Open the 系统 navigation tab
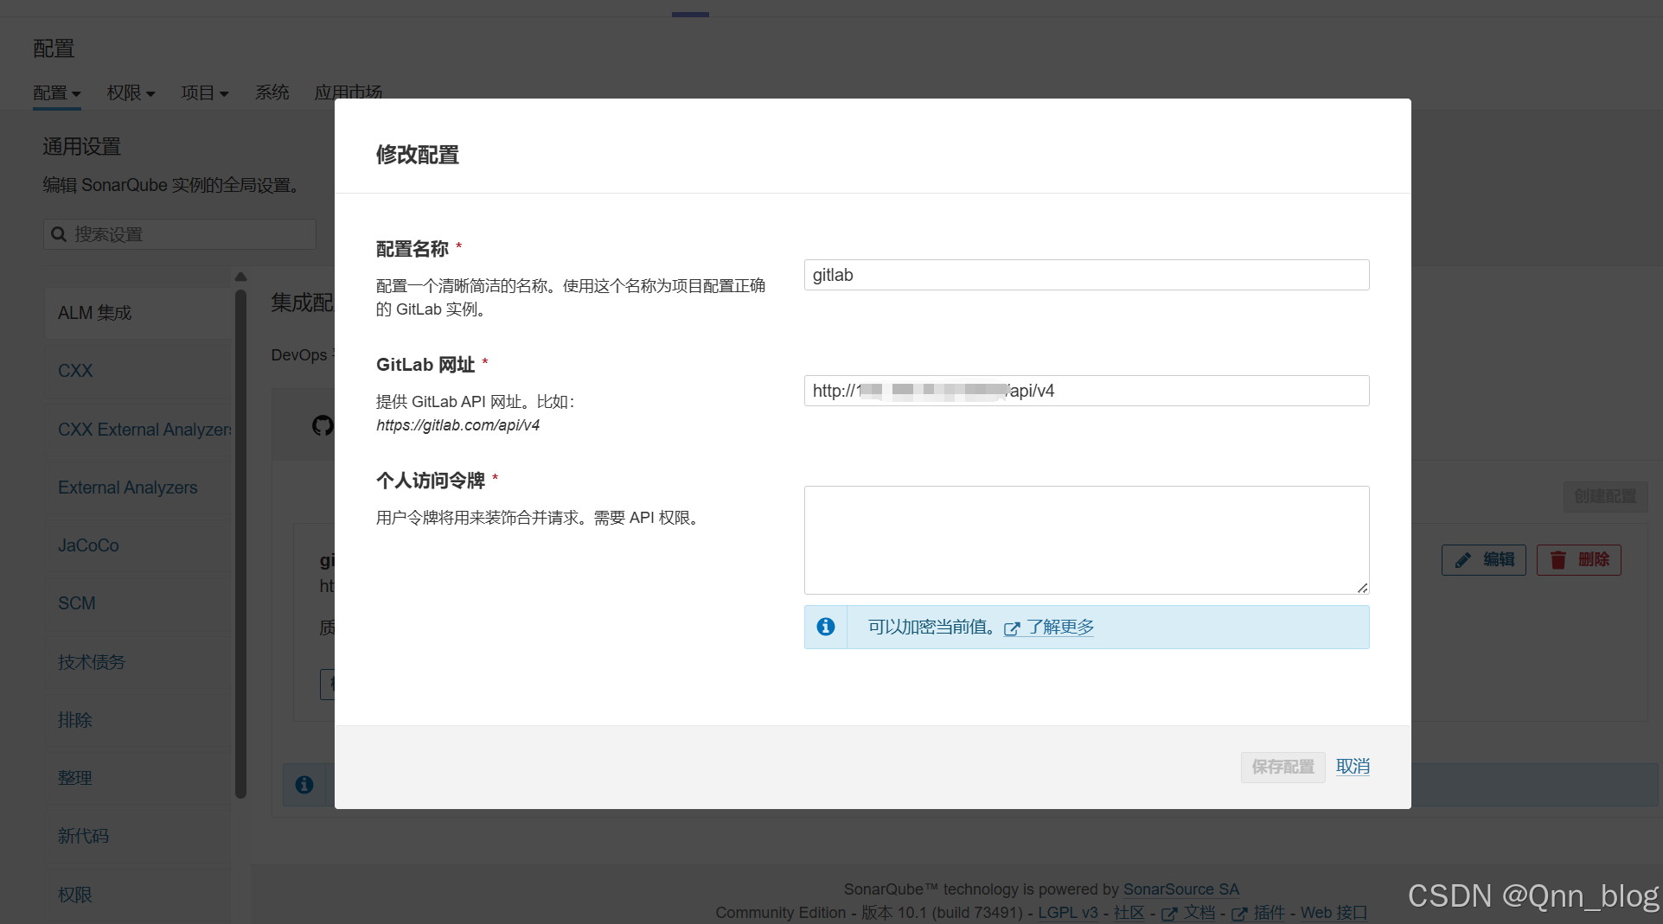The image size is (1663, 924). click(x=272, y=92)
